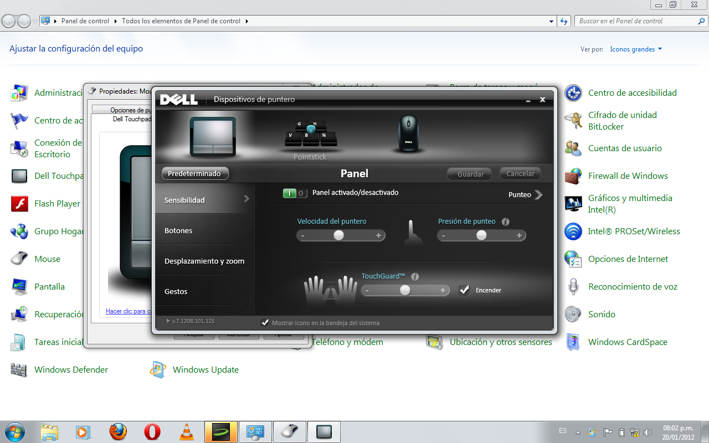
Task: Open VLC media player from taskbar
Action: pyautogui.click(x=187, y=432)
